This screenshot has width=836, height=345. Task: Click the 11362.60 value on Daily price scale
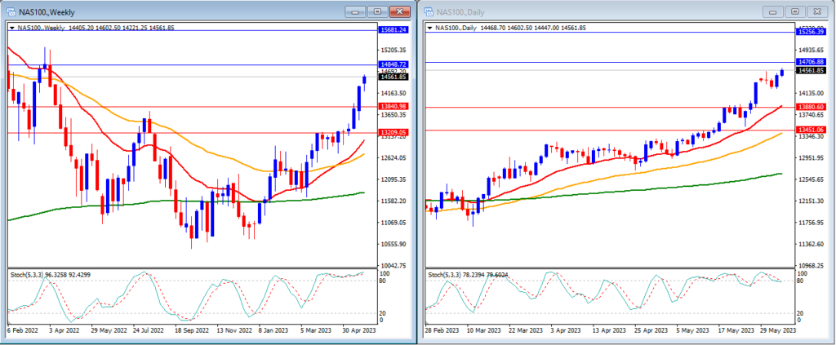[x=811, y=245]
